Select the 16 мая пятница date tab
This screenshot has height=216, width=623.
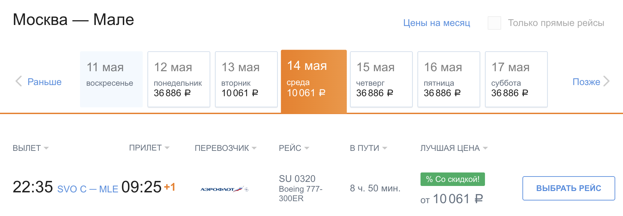pyautogui.click(x=449, y=79)
